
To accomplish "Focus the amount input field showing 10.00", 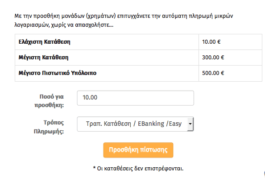I will click(135, 98).
